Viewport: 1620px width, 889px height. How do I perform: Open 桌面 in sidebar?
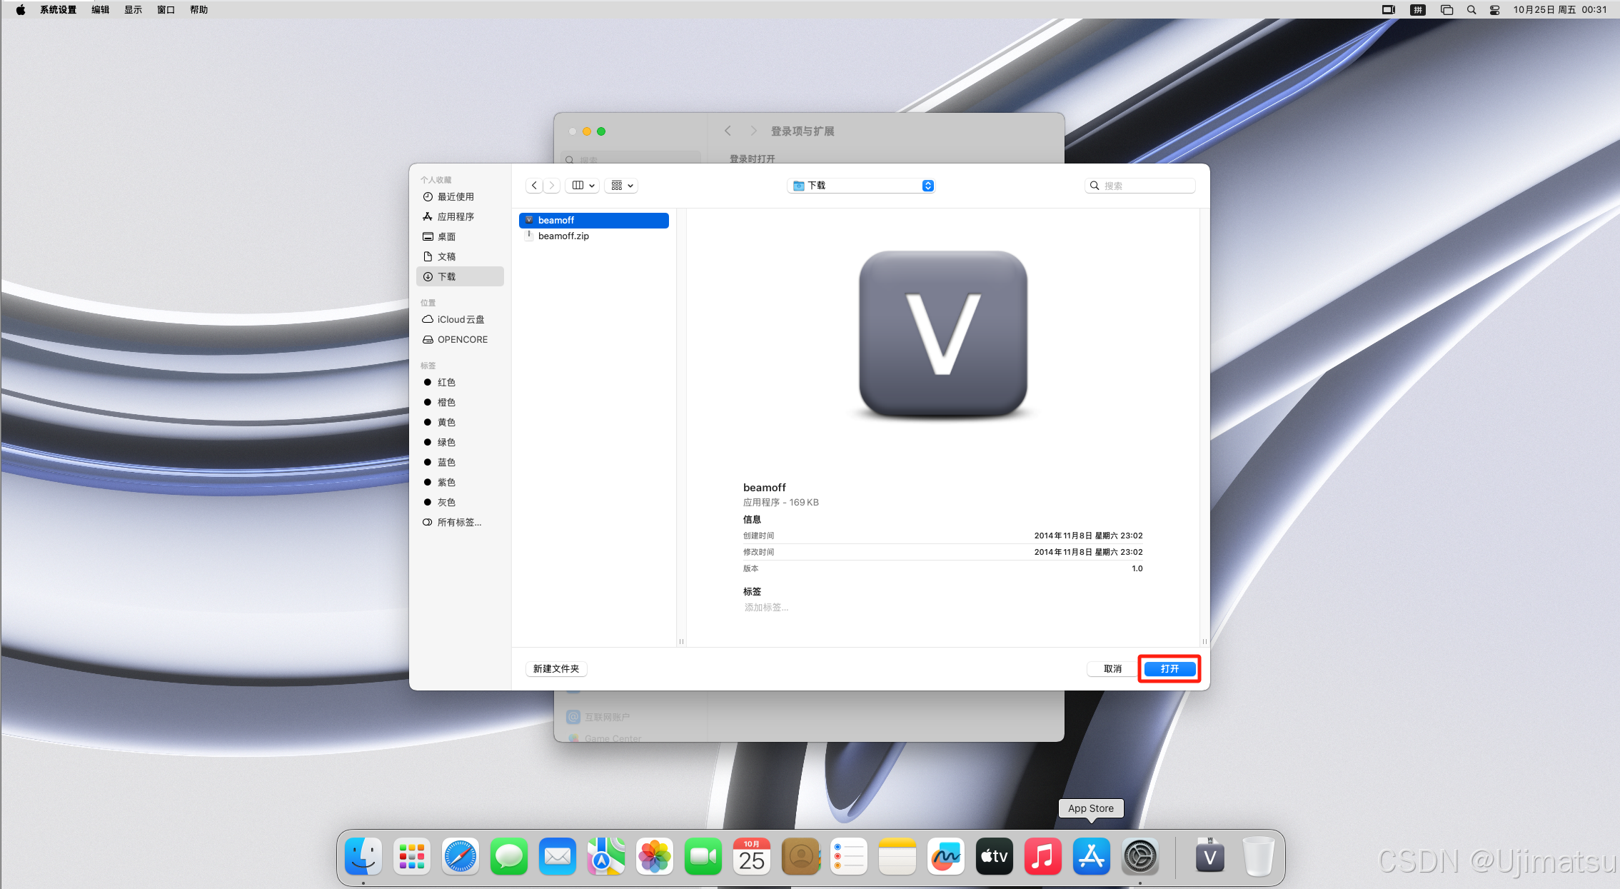point(460,236)
